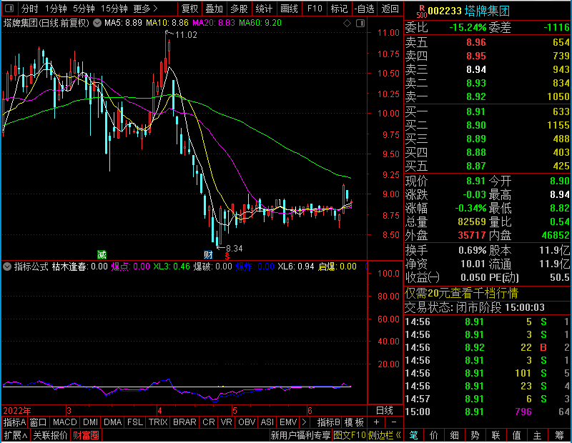Select the FSL indicator

(135, 422)
